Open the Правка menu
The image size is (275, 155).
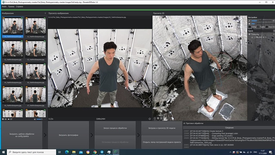(11, 7)
